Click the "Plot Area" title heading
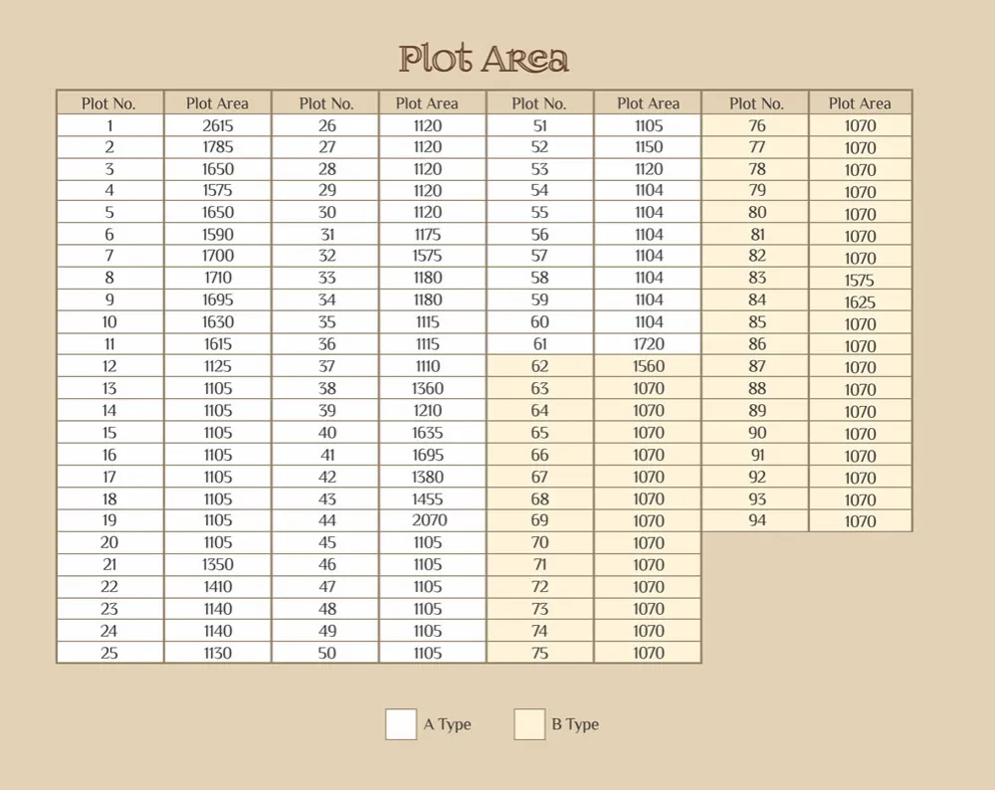 pos(484,59)
